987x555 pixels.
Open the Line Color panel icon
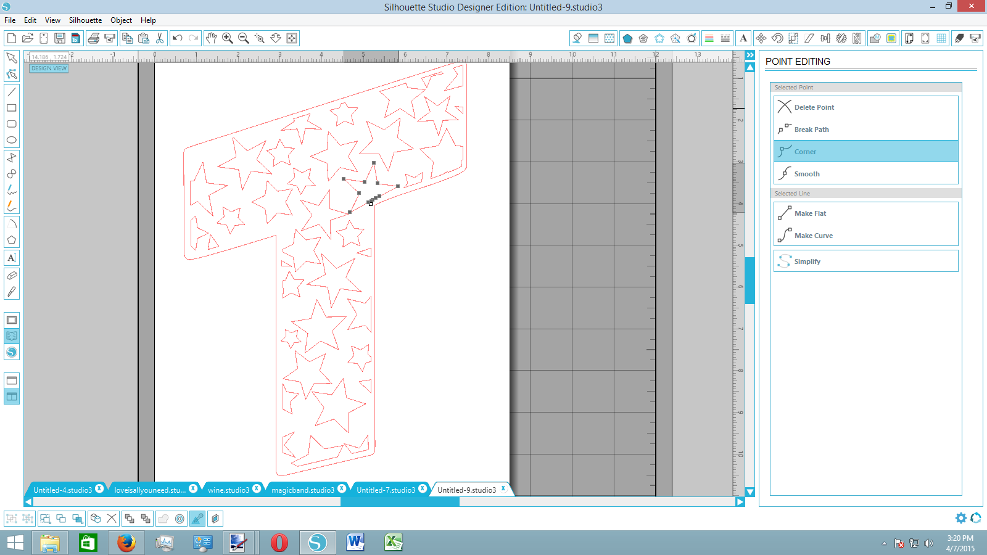tap(709, 38)
